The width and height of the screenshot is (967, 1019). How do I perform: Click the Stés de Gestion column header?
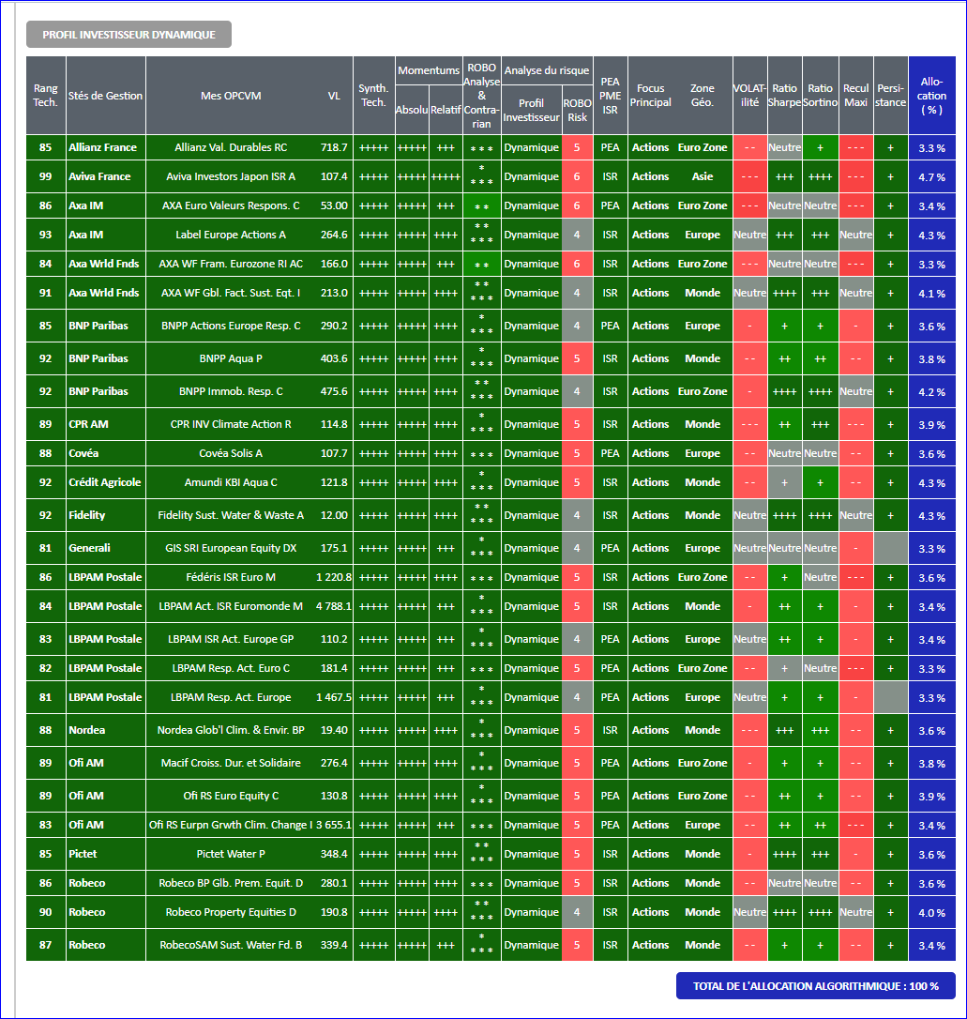tap(105, 96)
